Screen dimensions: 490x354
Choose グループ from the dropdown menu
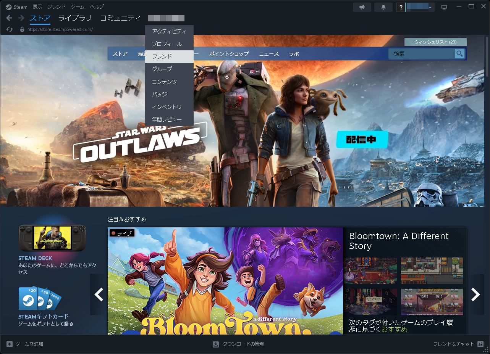coord(169,69)
